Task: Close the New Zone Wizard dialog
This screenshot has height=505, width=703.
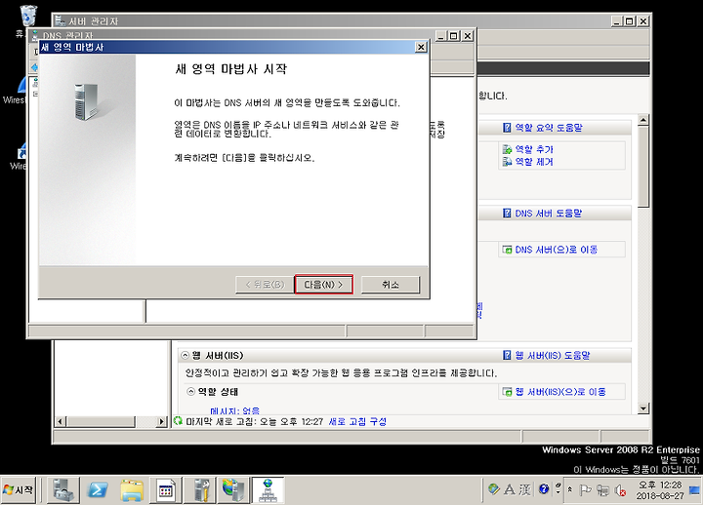Action: 421,47
